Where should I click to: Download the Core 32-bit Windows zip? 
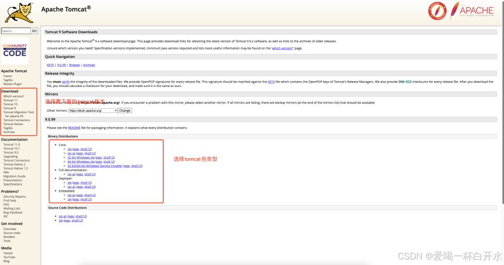(81, 158)
